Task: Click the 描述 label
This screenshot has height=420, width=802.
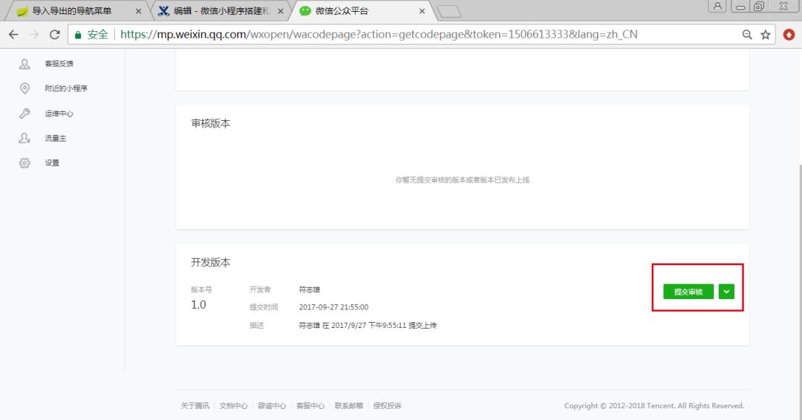Action: point(256,325)
